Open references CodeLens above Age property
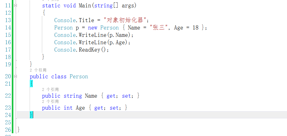 pyautogui.click(x=50, y=101)
